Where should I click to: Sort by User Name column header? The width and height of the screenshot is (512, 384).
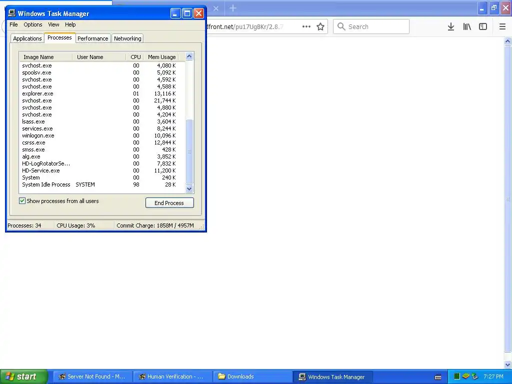coord(99,57)
